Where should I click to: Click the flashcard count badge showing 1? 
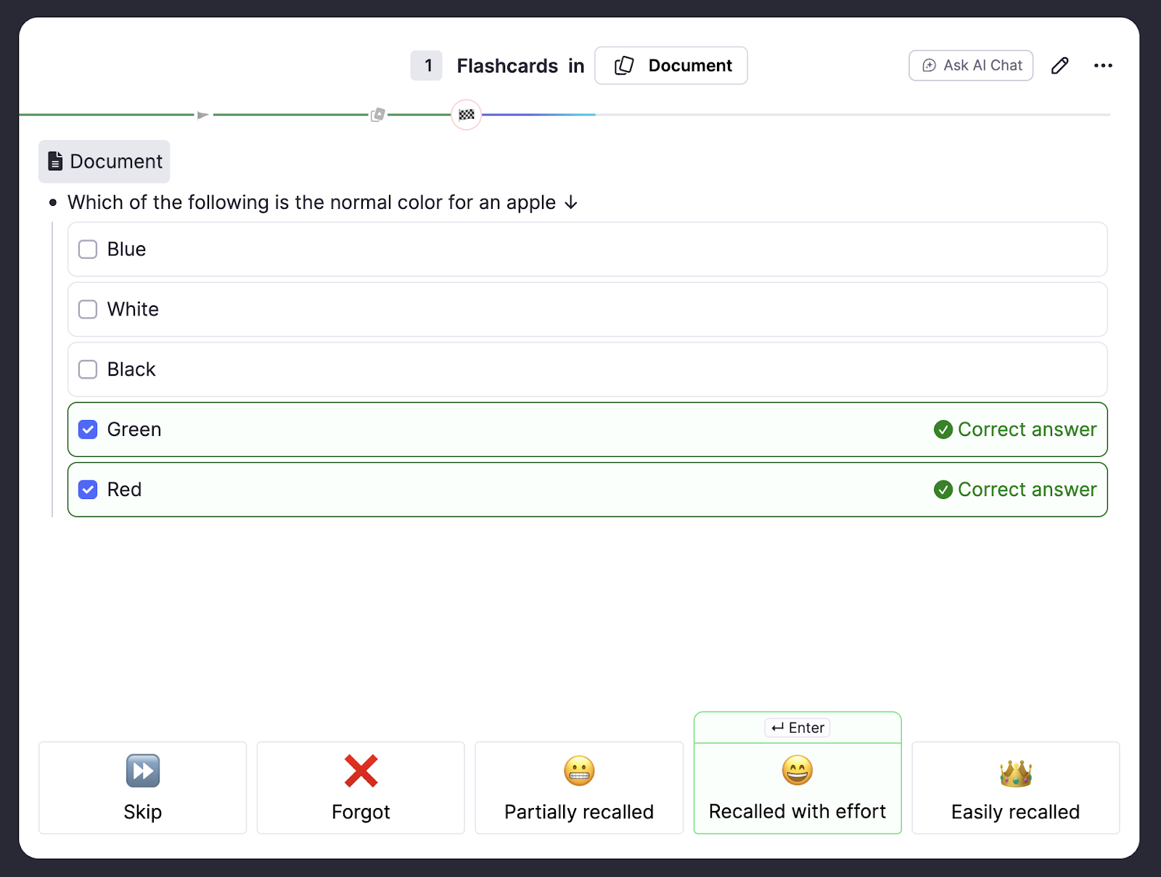click(x=427, y=66)
